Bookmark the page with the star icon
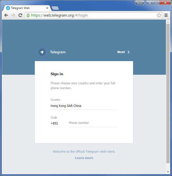This screenshot has width=172, height=176. (159, 15)
